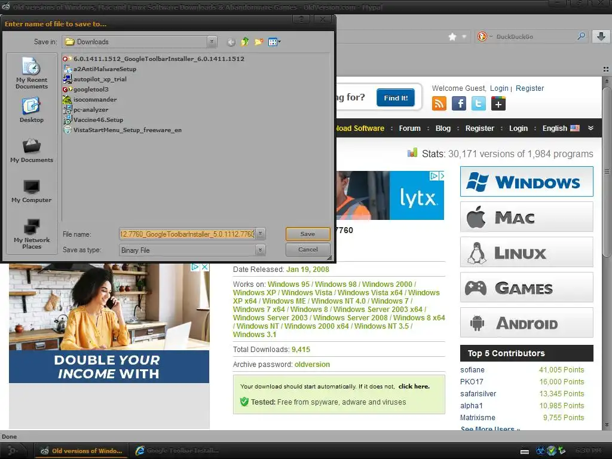Viewport: 612px width, 459px height.
Task: Click the Cancel button in save dialog
Action: pyautogui.click(x=308, y=249)
